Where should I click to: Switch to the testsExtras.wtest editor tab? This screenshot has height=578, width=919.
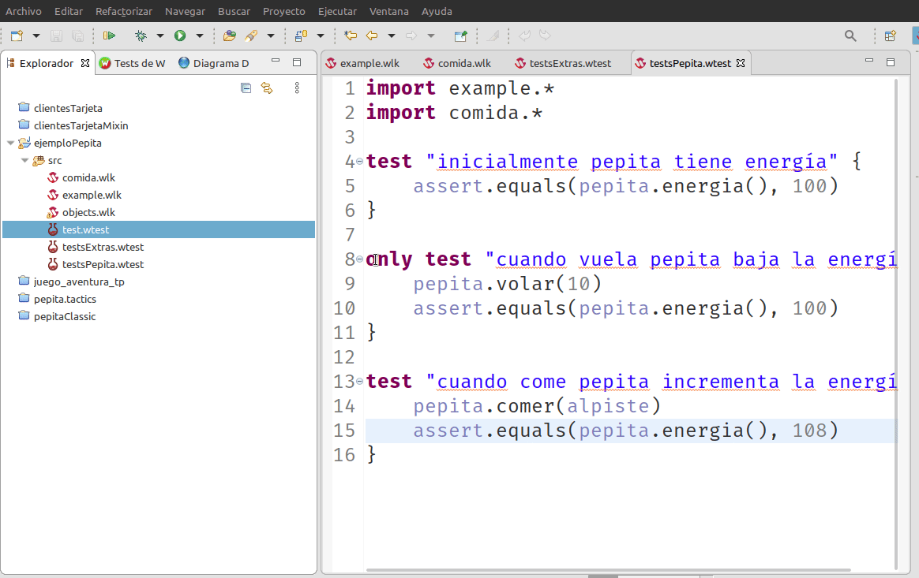(570, 63)
